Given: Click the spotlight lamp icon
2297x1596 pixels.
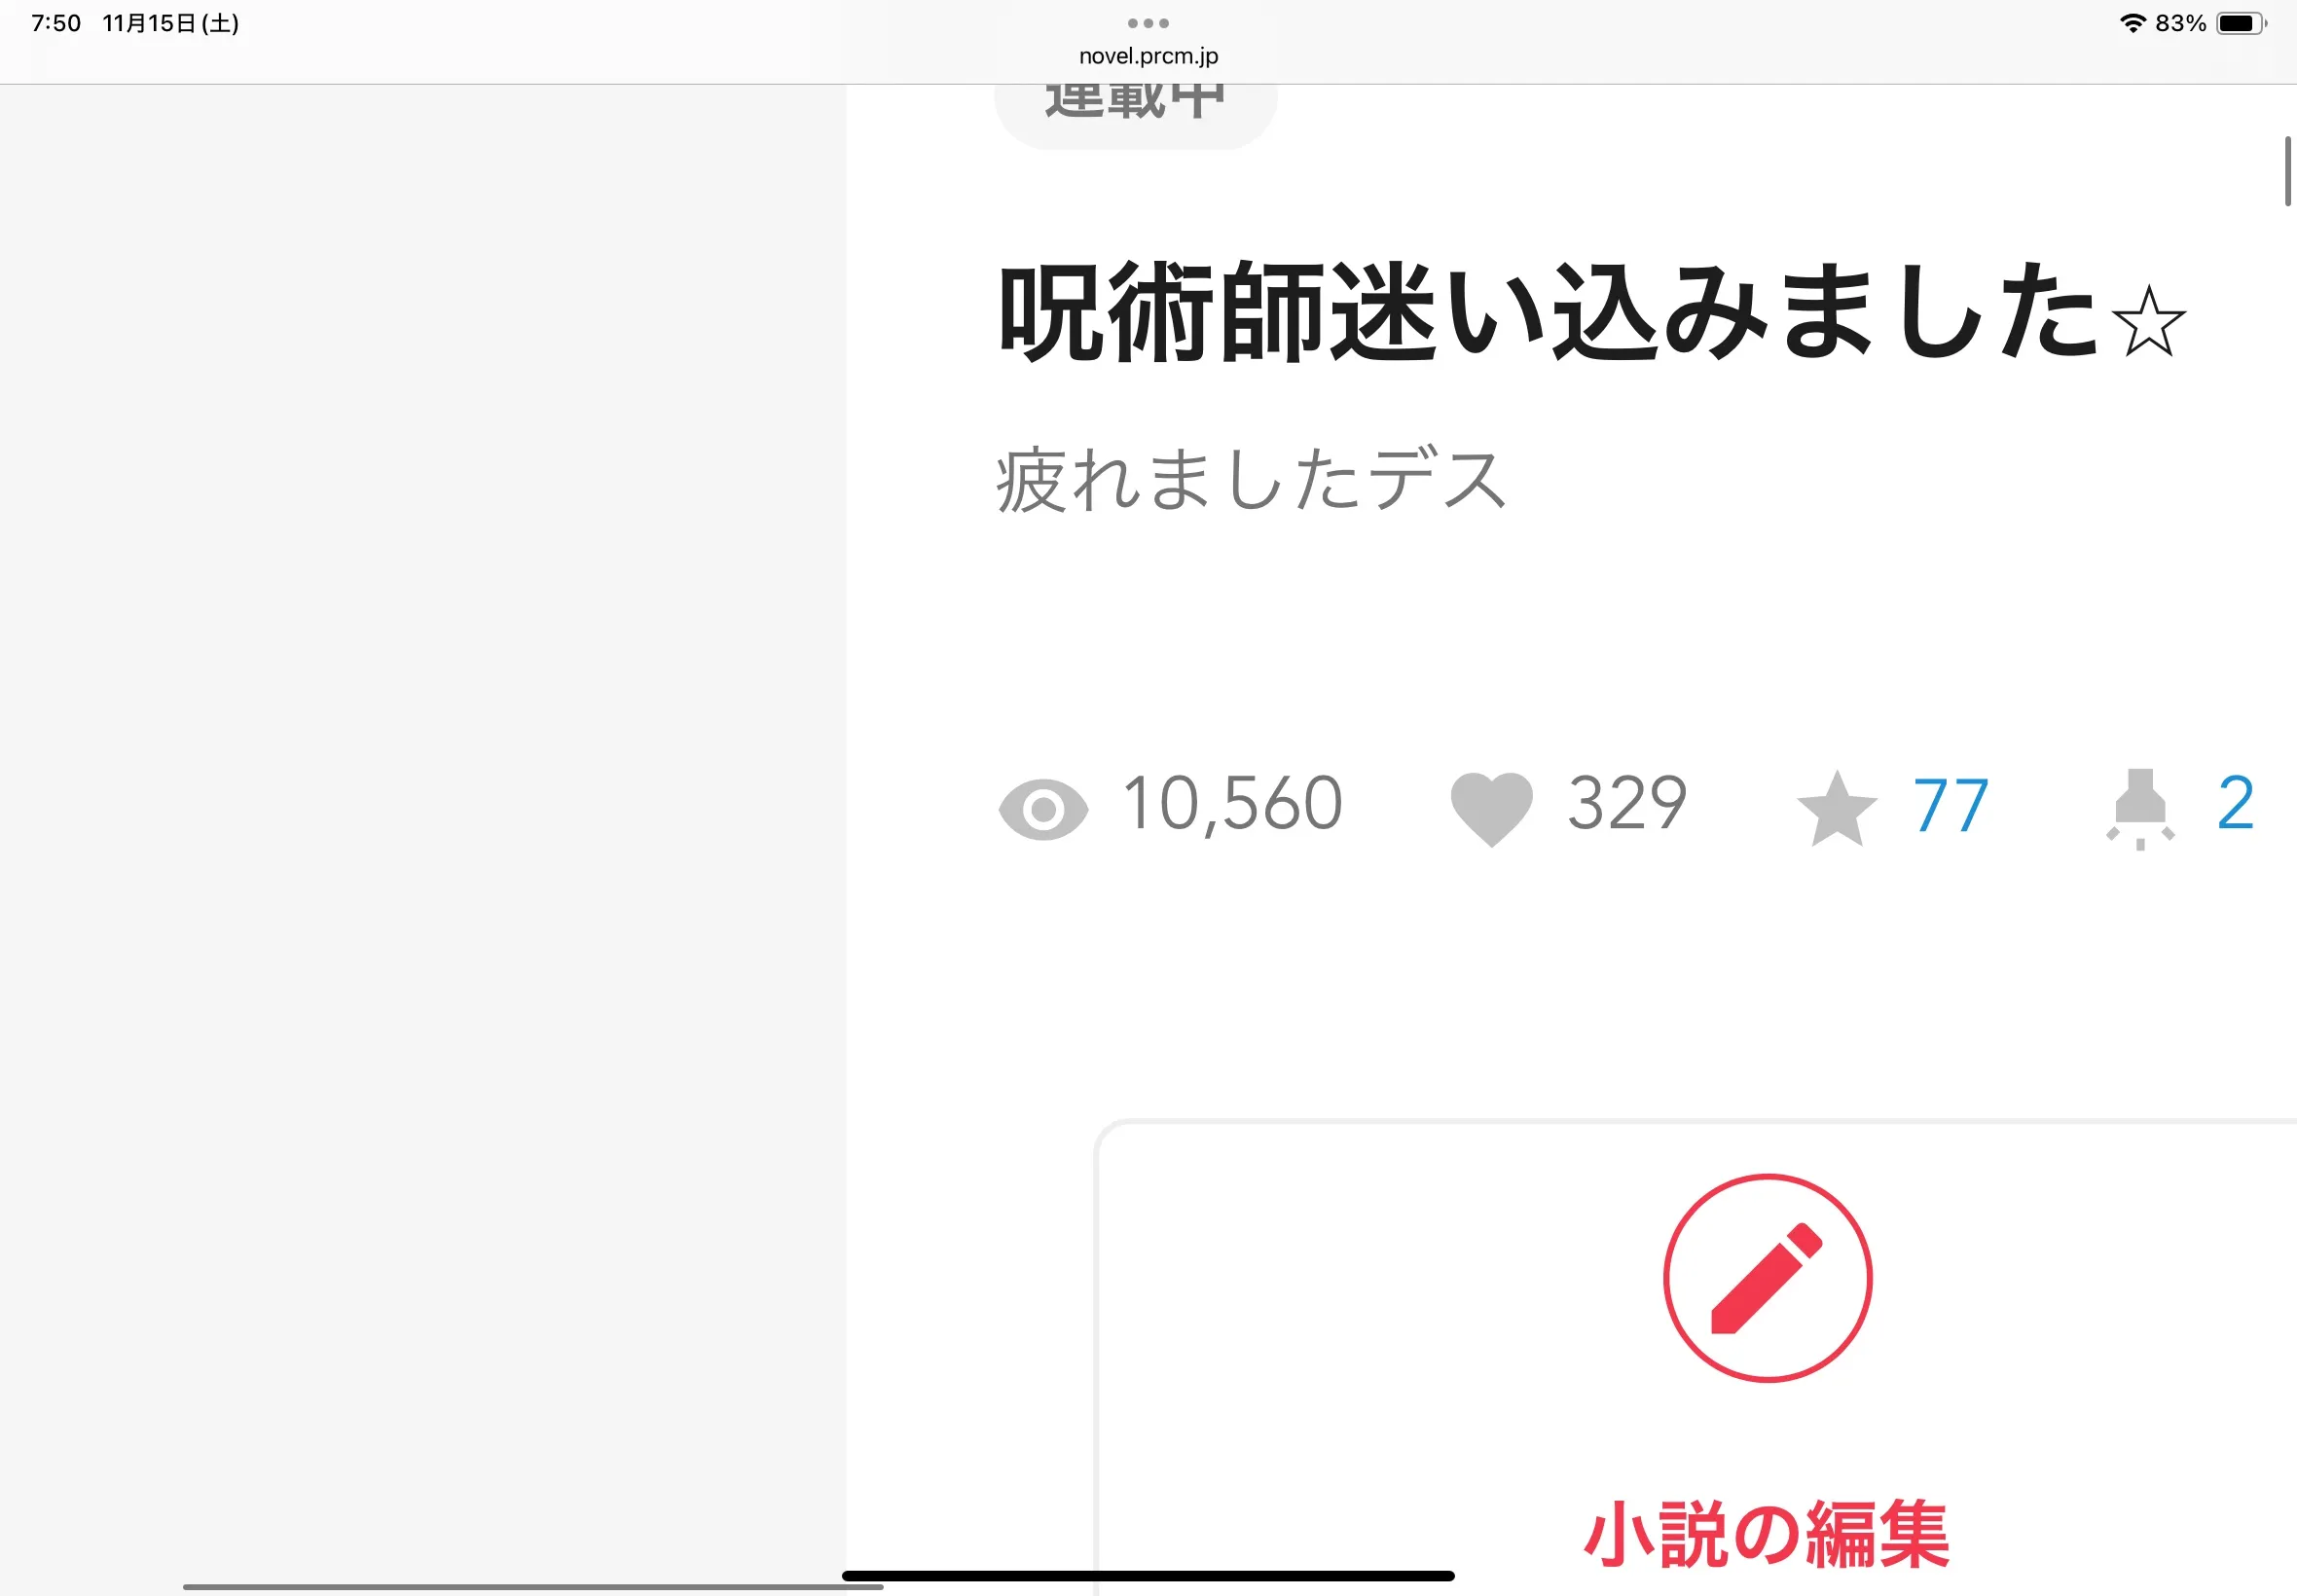Looking at the screenshot, I should pyautogui.click(x=2140, y=809).
